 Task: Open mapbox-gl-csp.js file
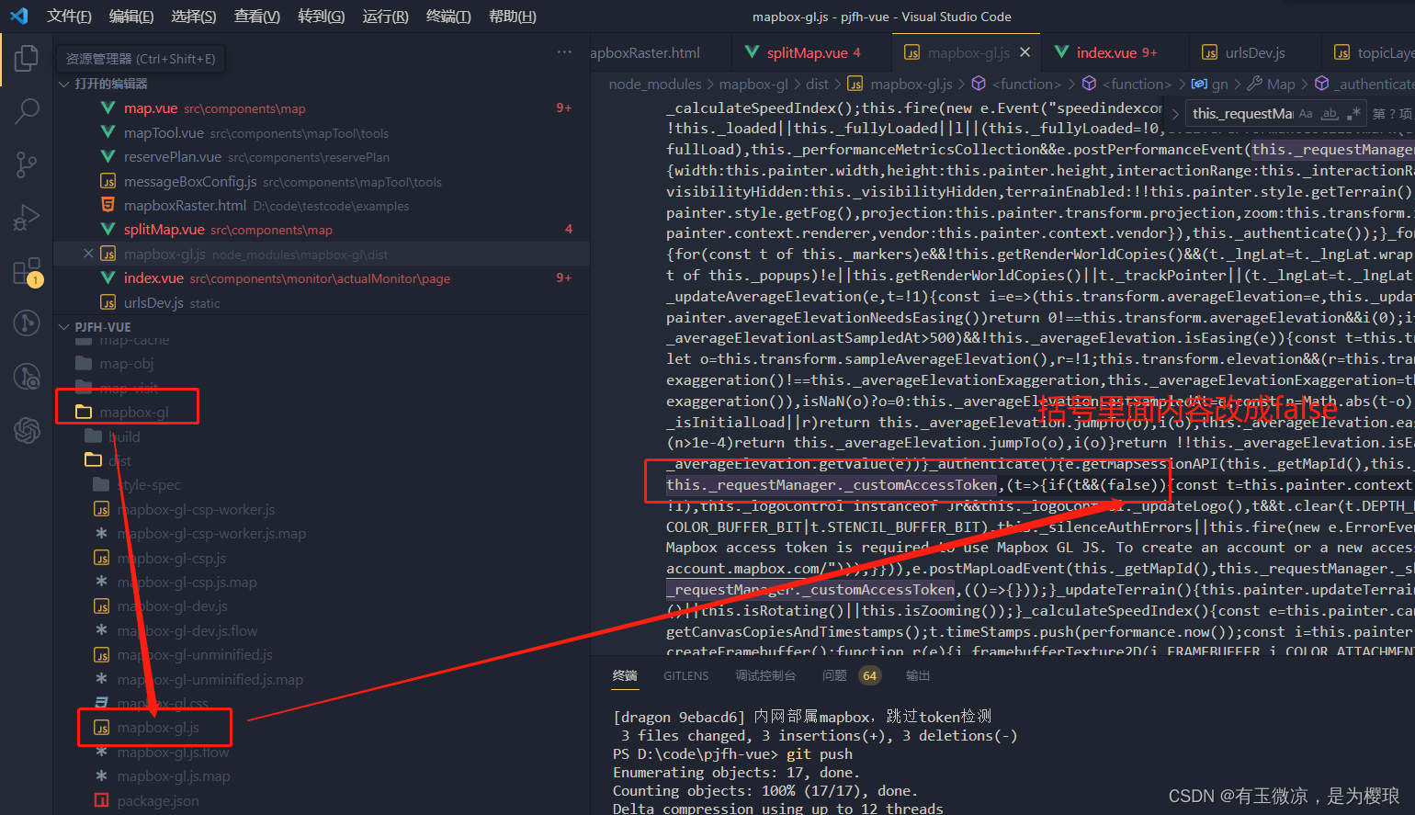171,558
